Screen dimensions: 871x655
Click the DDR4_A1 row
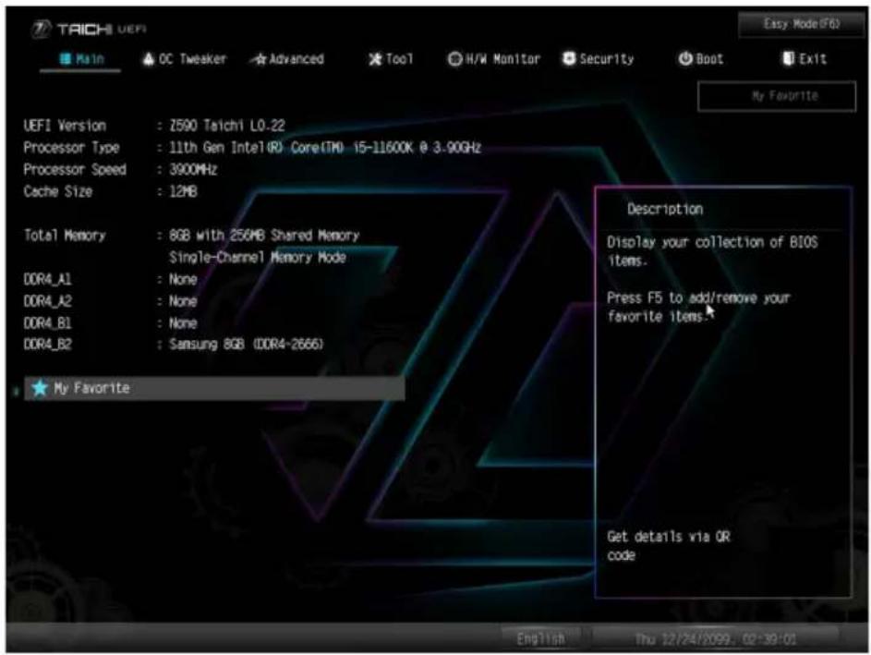tap(110, 279)
